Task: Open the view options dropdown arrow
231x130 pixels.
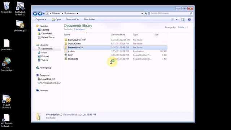Action: pyautogui.click(x=177, y=19)
